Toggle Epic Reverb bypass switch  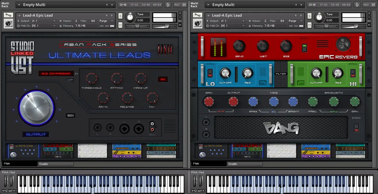pos(305,48)
